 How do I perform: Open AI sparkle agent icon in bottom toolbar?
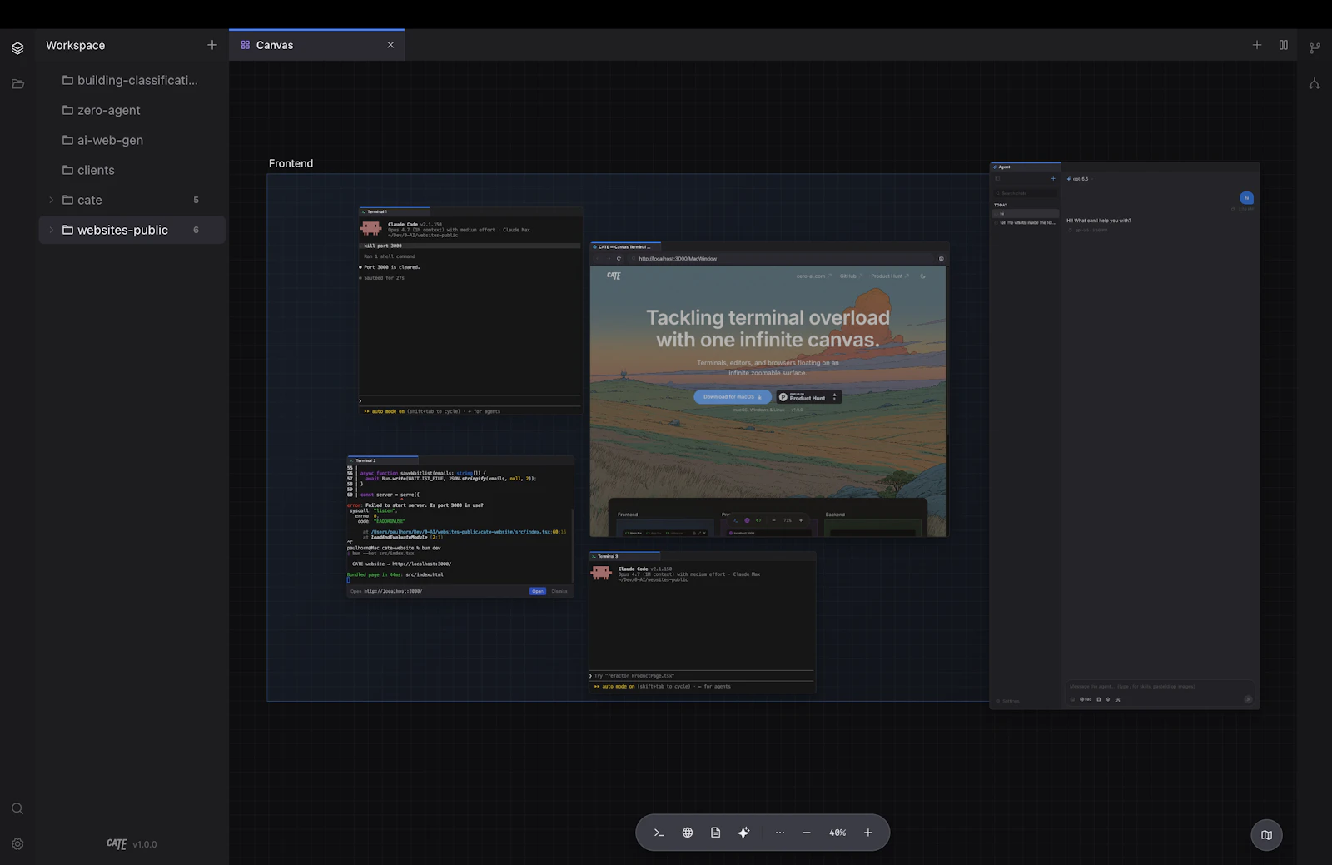[744, 833]
